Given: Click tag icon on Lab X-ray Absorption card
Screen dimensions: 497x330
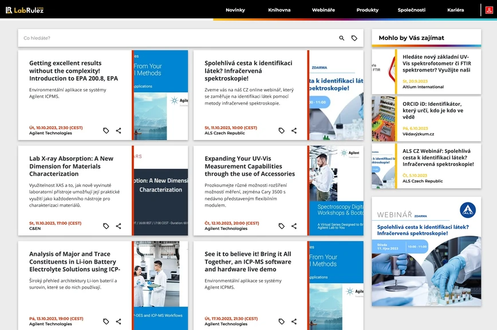Looking at the screenshot, I should [x=106, y=226].
